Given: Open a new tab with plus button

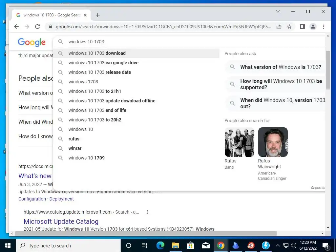Looking at the screenshot, I should coord(98,15).
